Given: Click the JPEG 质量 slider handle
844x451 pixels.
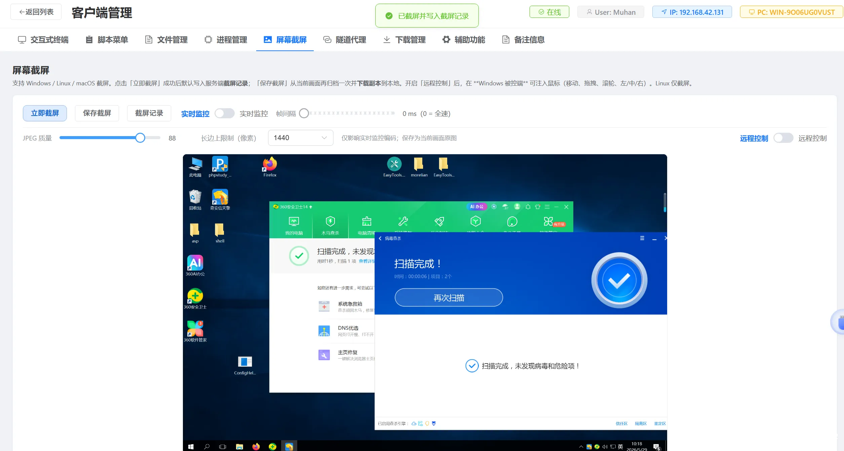Looking at the screenshot, I should point(140,138).
